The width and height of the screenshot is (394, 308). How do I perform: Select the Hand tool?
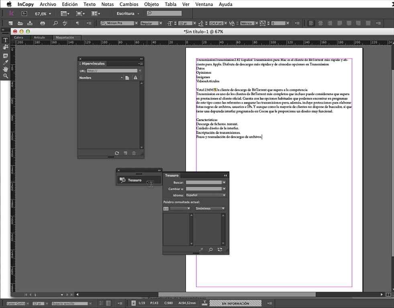click(6, 69)
